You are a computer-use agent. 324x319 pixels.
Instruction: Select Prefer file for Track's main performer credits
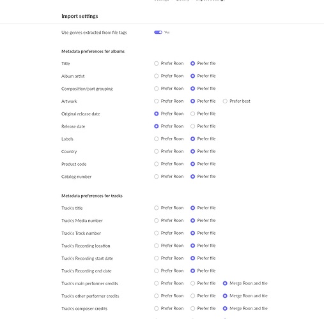point(192,283)
